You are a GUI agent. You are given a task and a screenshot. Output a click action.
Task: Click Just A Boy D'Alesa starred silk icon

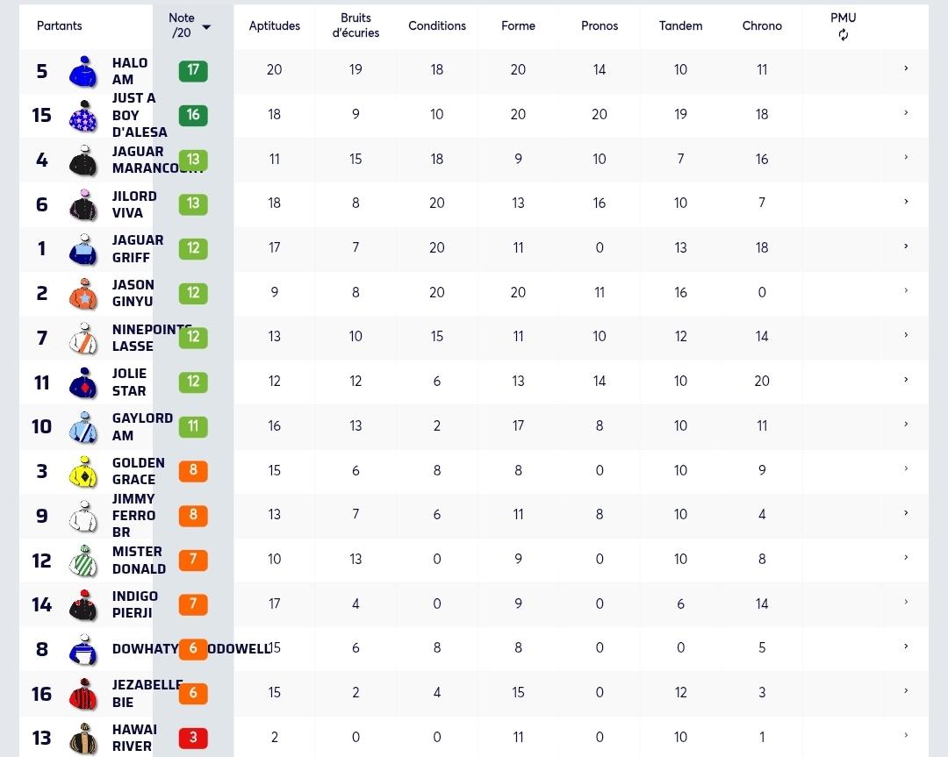[x=83, y=116]
